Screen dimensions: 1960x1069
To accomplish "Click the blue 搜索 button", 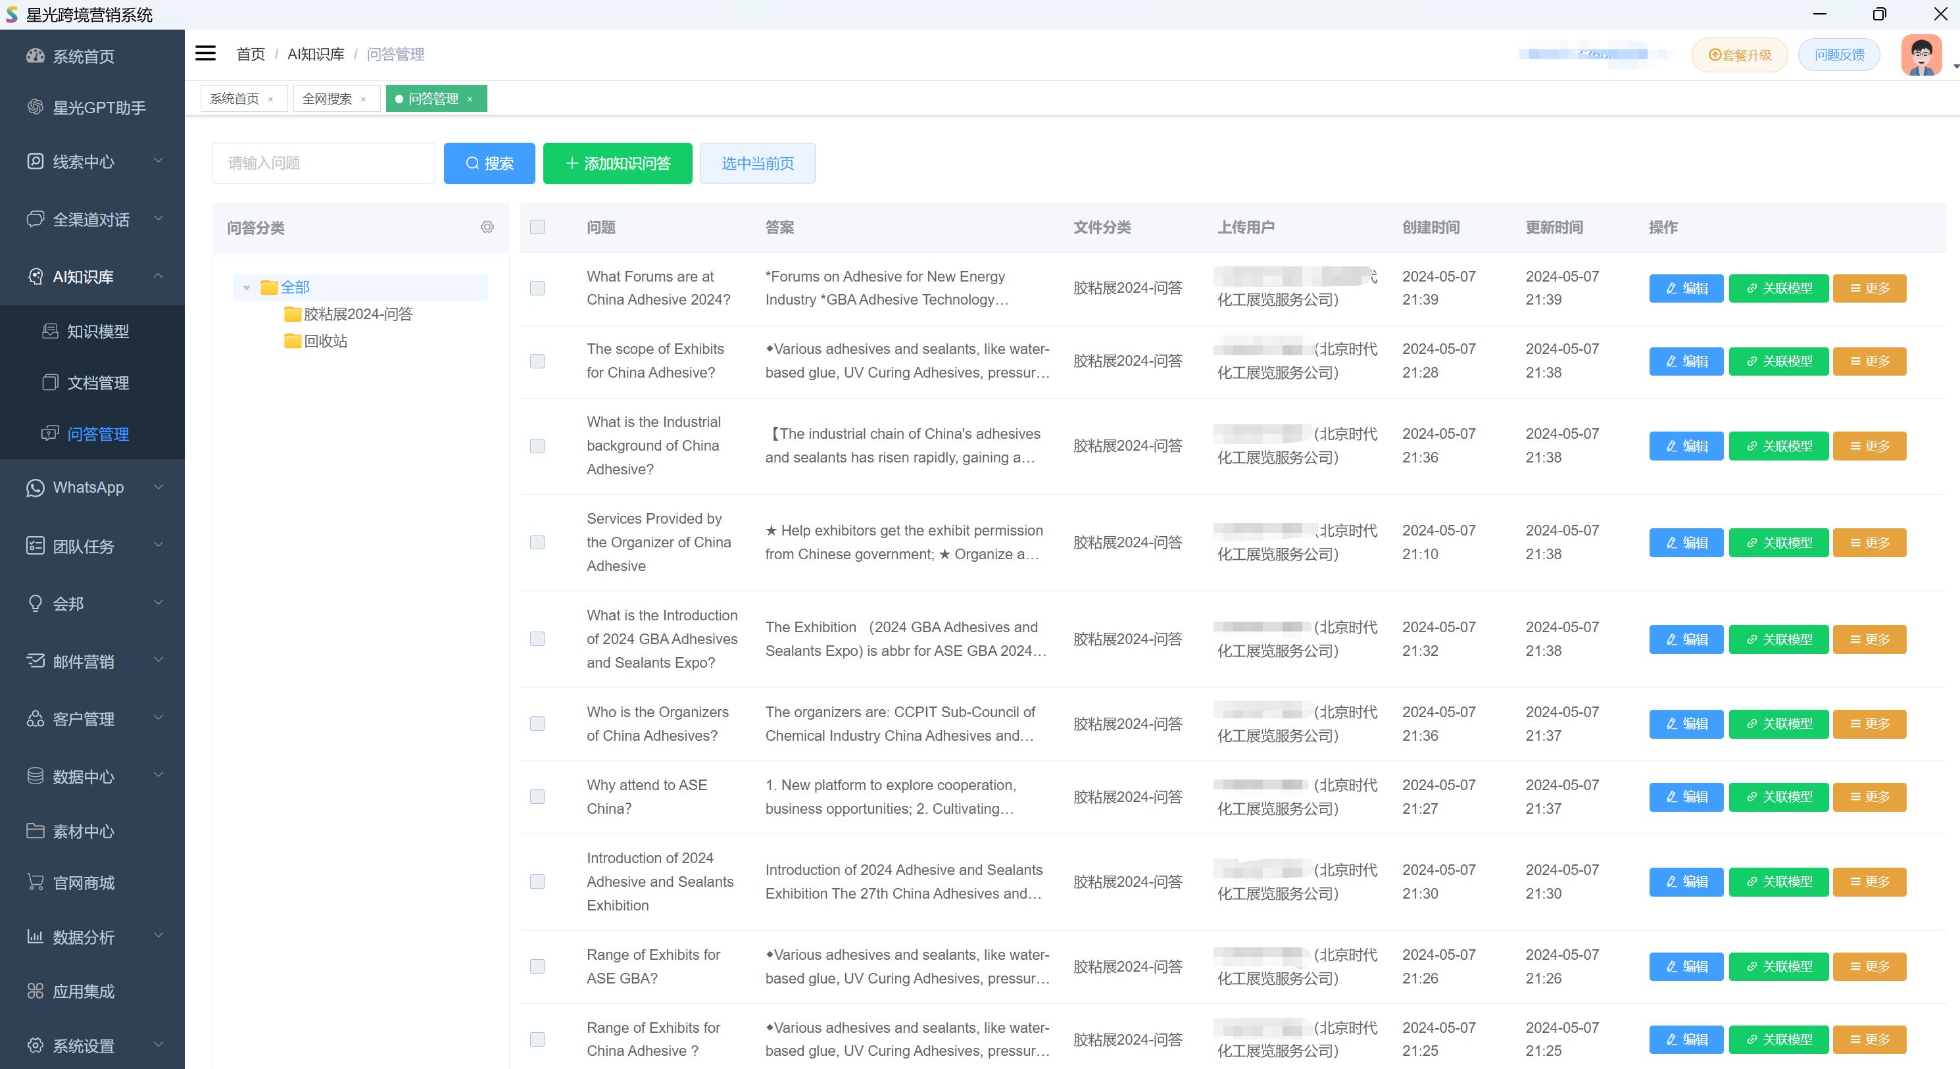I will [489, 163].
